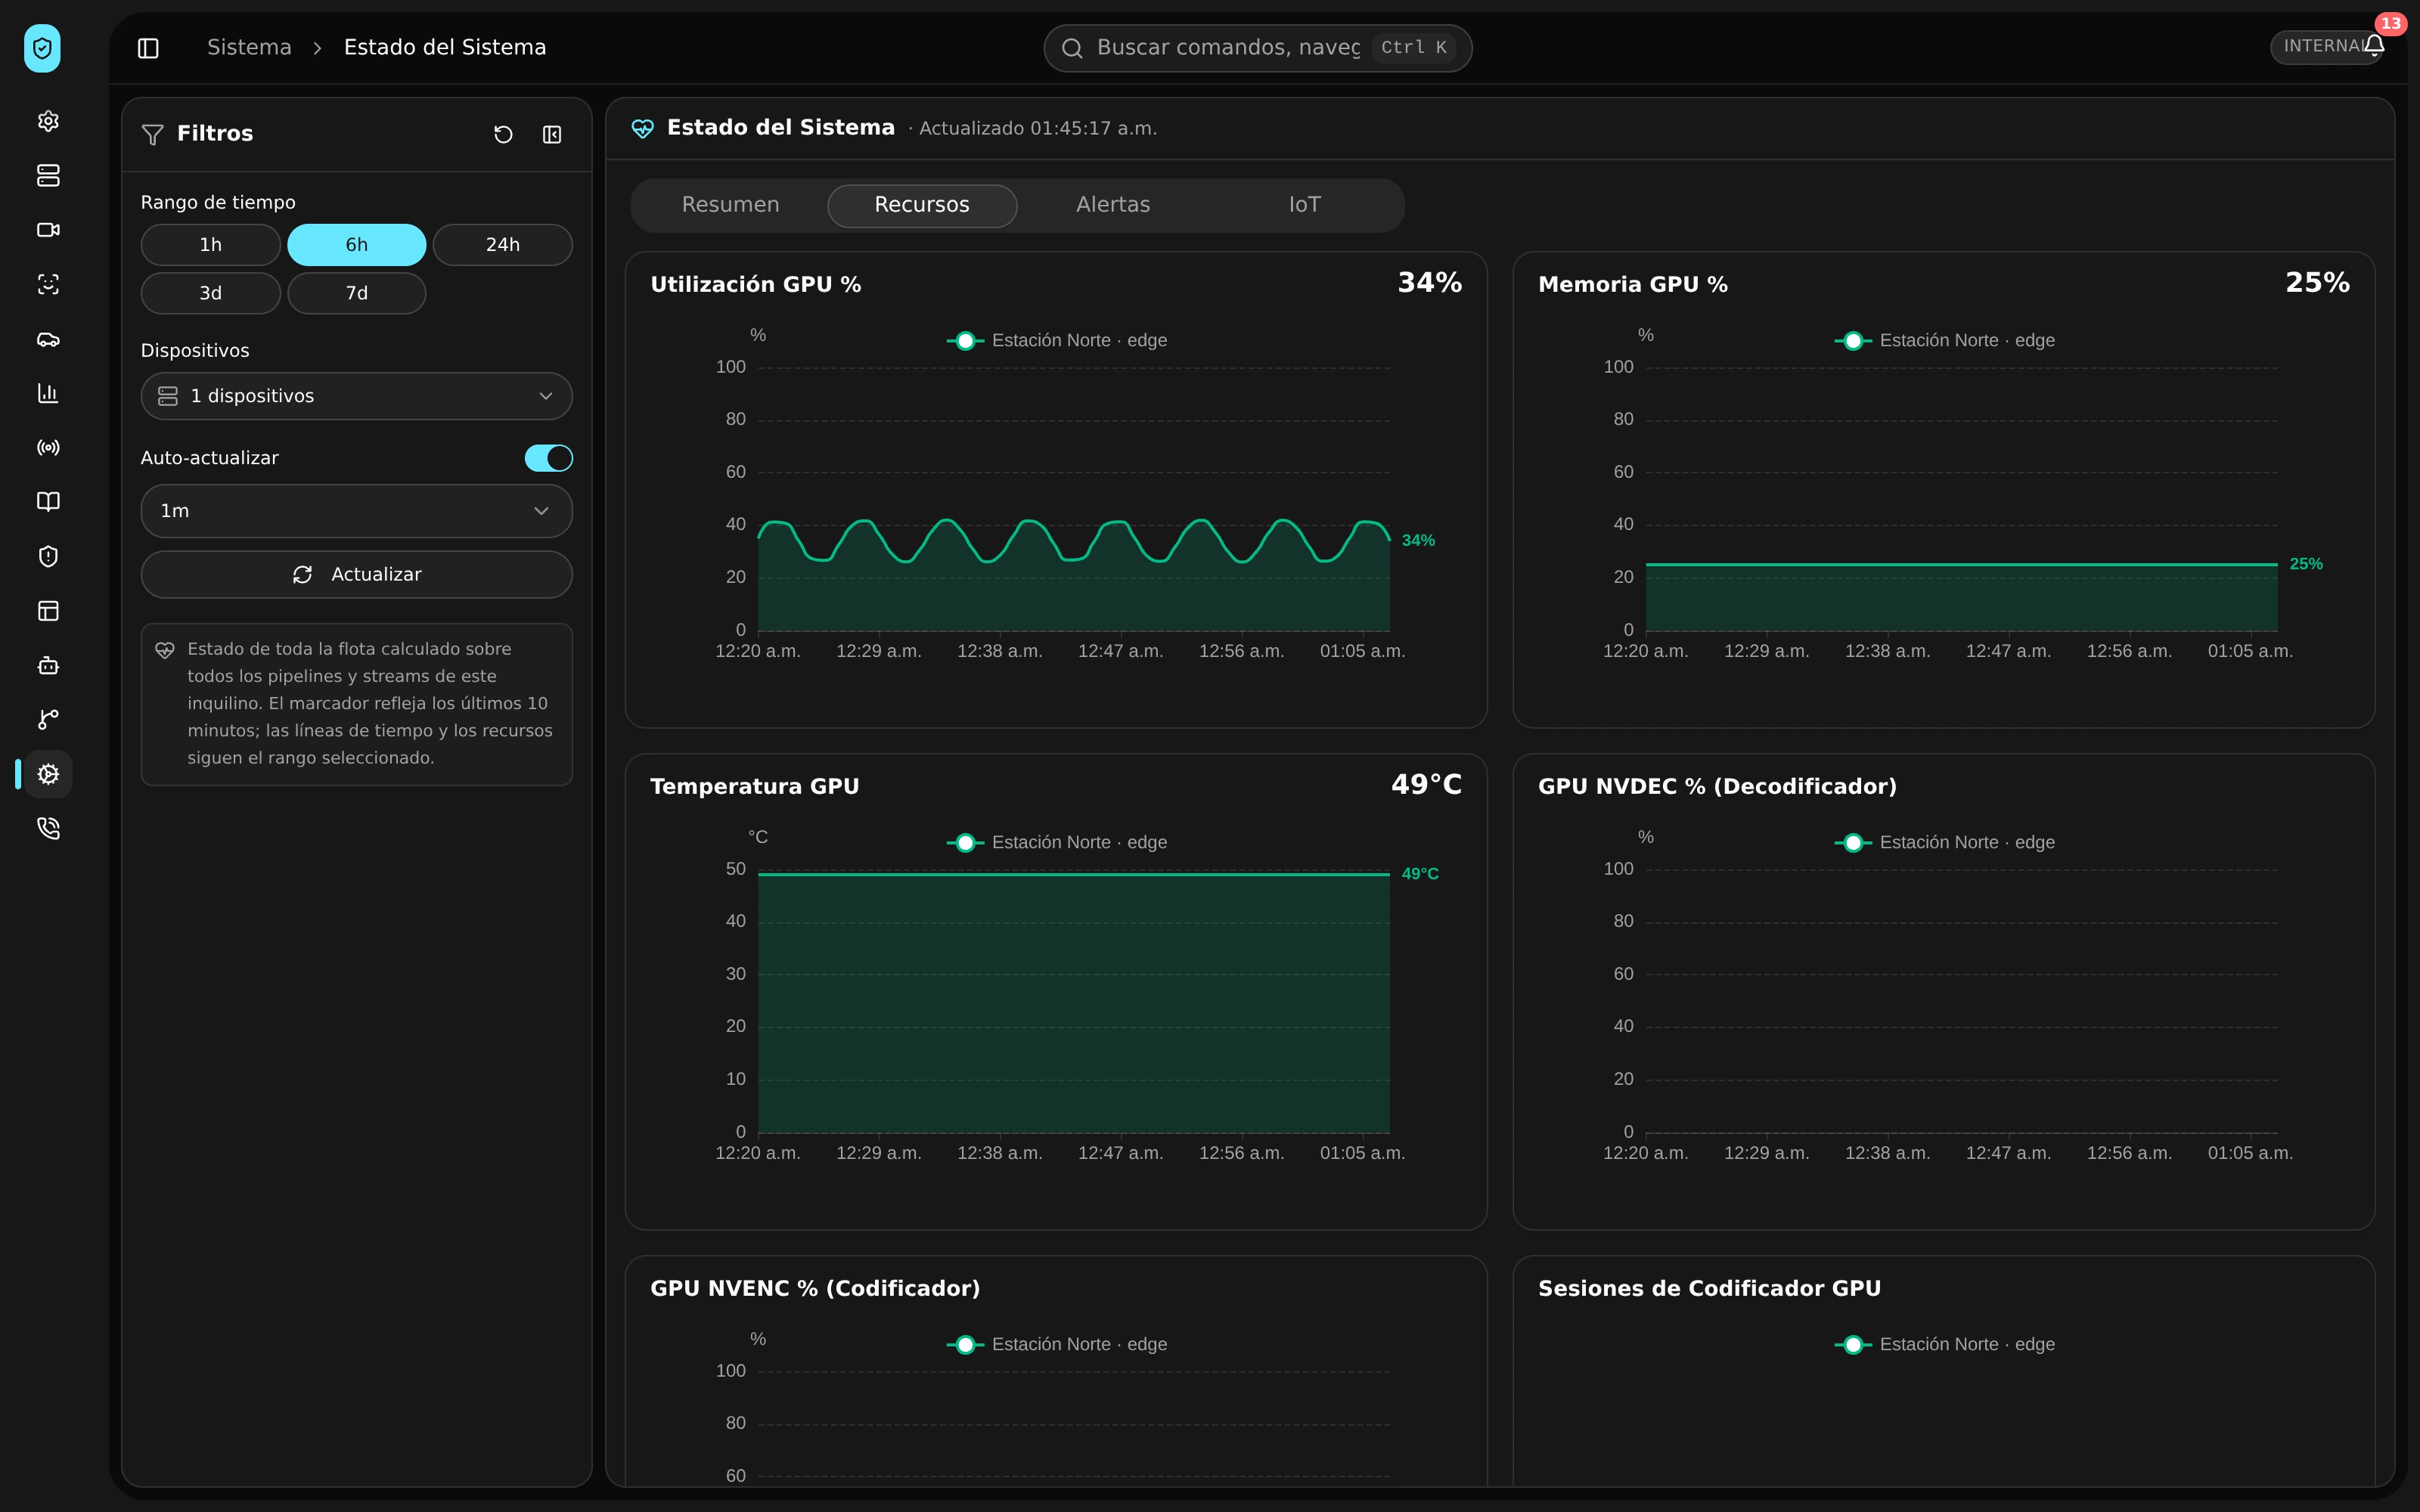This screenshot has height=1512, width=2420.
Task: Open the robot icon in the sidebar
Action: (x=48, y=665)
